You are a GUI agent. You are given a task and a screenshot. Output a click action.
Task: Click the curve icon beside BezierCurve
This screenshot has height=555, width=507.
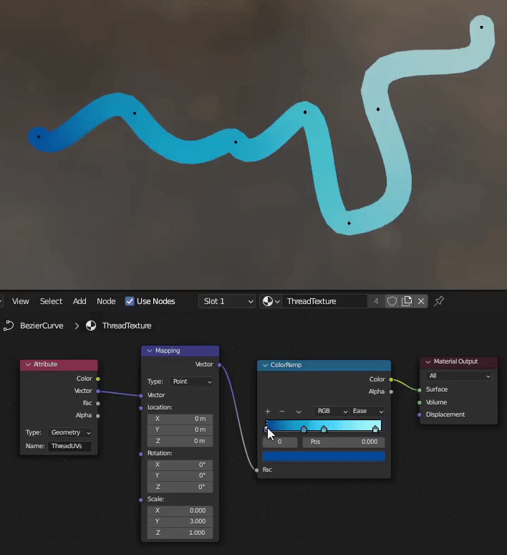tap(9, 326)
